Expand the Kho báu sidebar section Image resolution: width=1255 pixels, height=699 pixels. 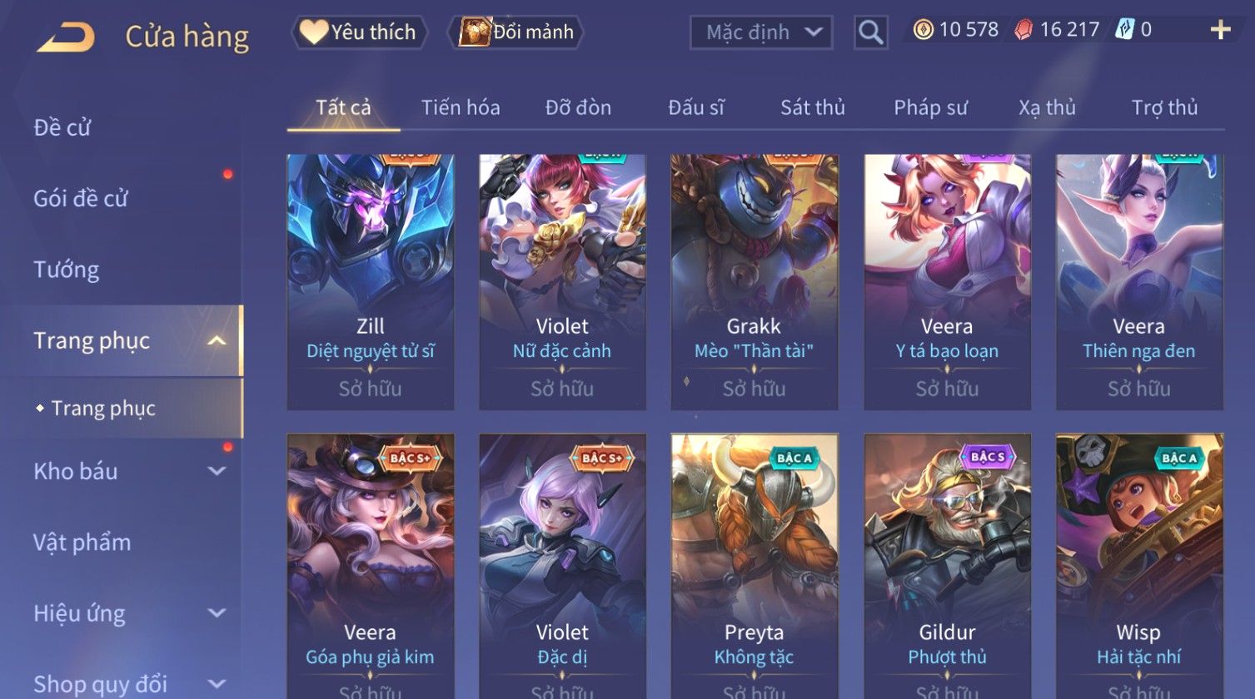pyautogui.click(x=217, y=471)
